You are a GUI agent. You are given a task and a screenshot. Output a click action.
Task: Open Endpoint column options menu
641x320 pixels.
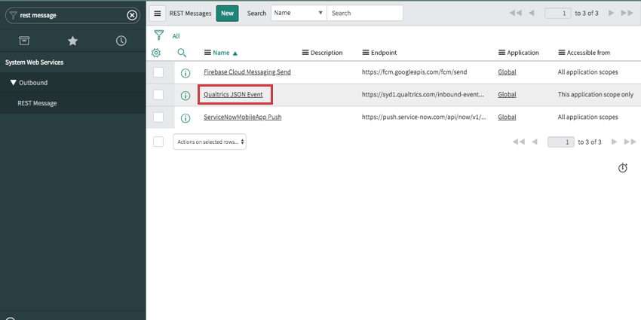(x=366, y=53)
